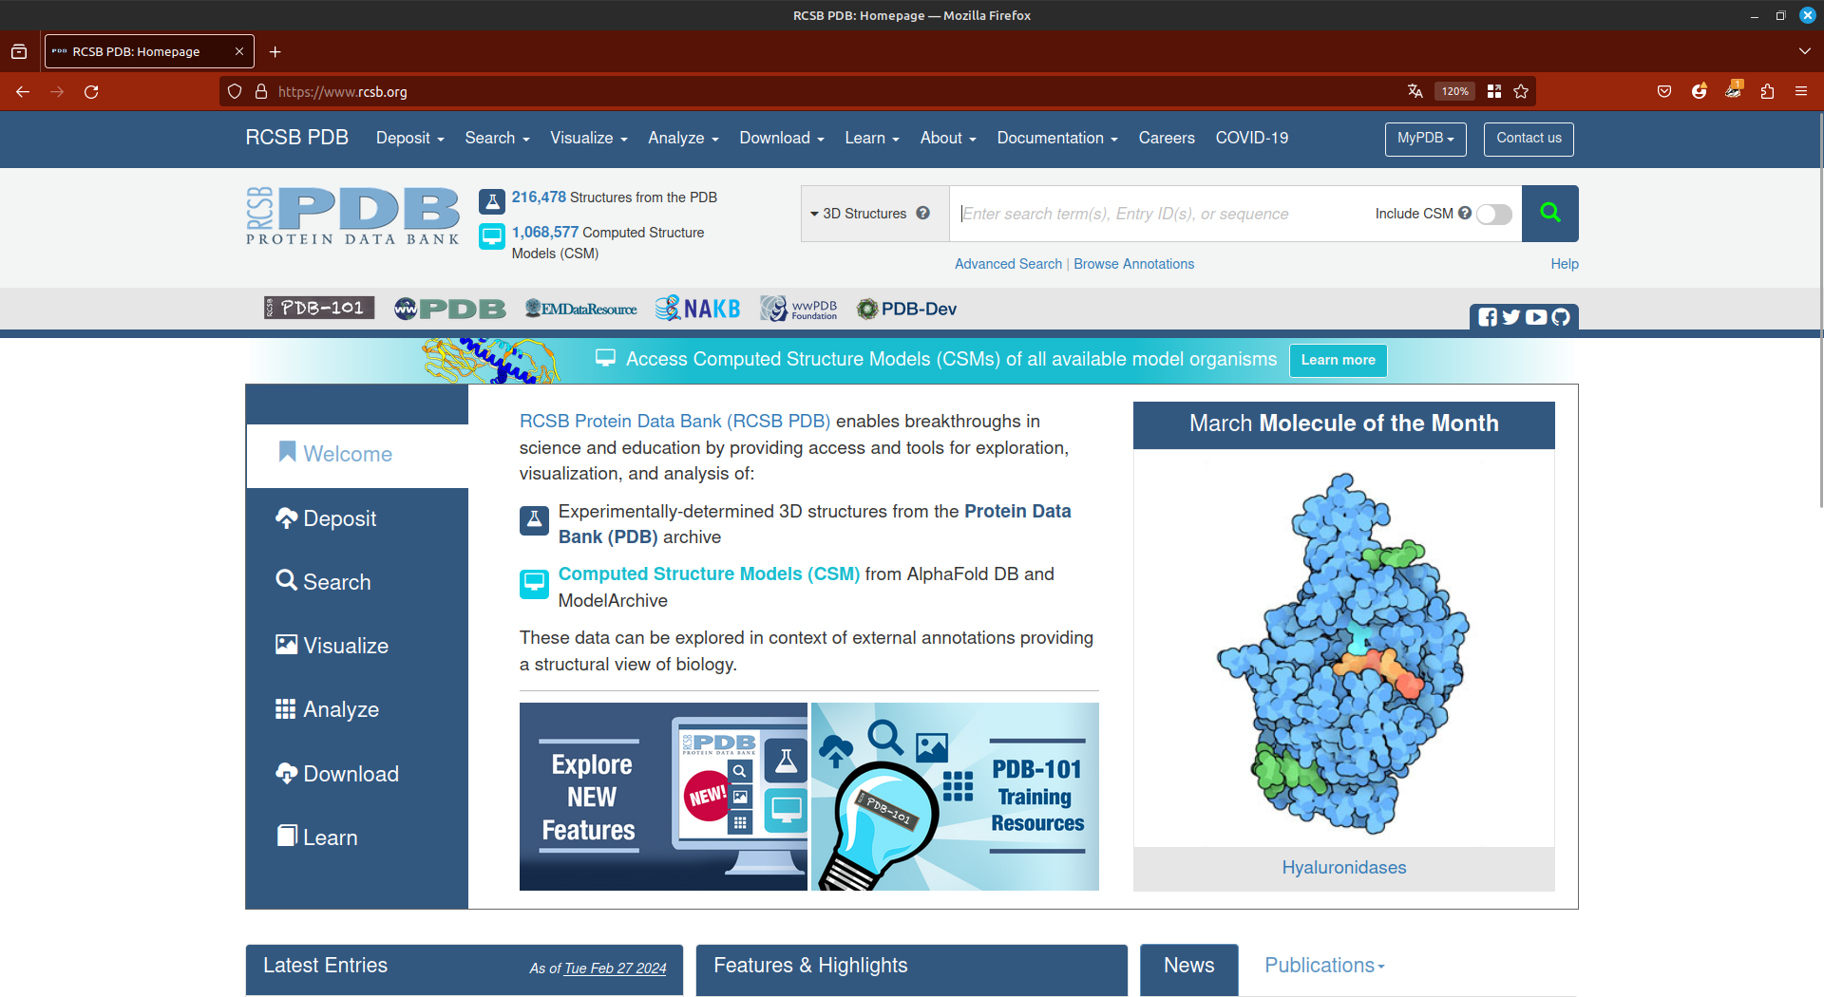Reload the page with Firefox refresh button
Screen dimensions: 1824x997
pyautogui.click(x=91, y=92)
